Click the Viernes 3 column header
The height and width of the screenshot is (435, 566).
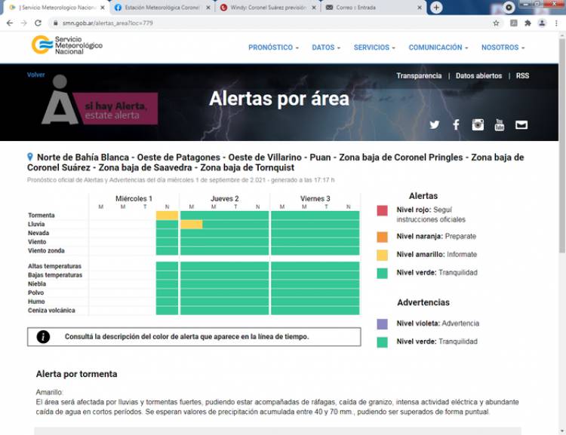click(315, 198)
